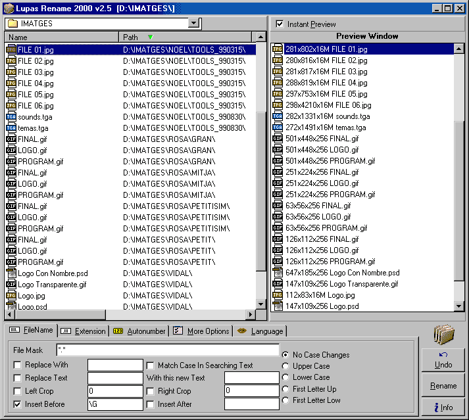The width and height of the screenshot is (469, 420).
Task: Click the folder icon in the IMATGES directory box
Action: pos(12,24)
